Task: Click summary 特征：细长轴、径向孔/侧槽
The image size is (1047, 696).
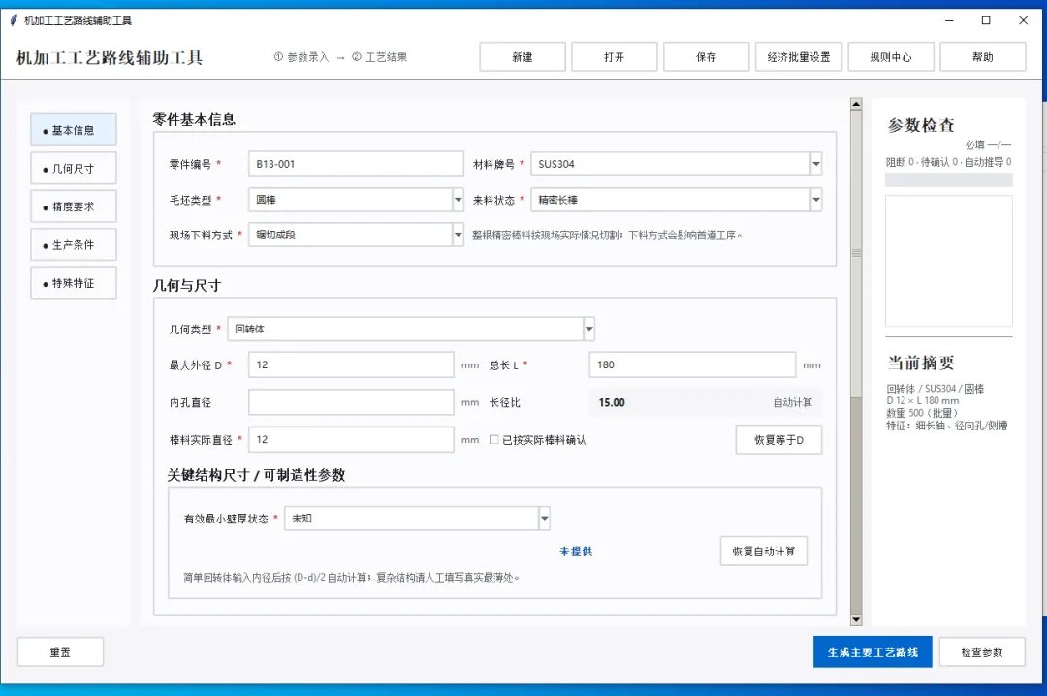Action: (x=947, y=426)
